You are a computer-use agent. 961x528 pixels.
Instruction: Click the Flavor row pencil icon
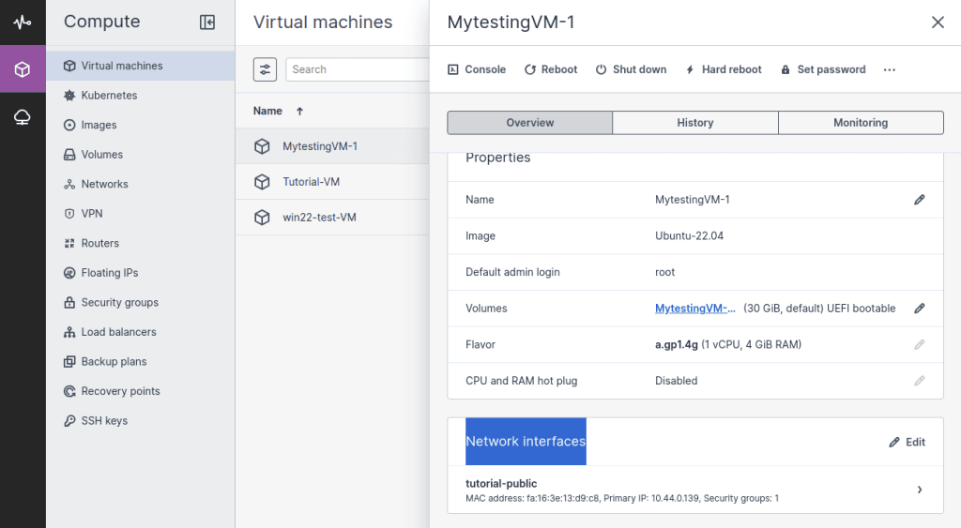920,345
